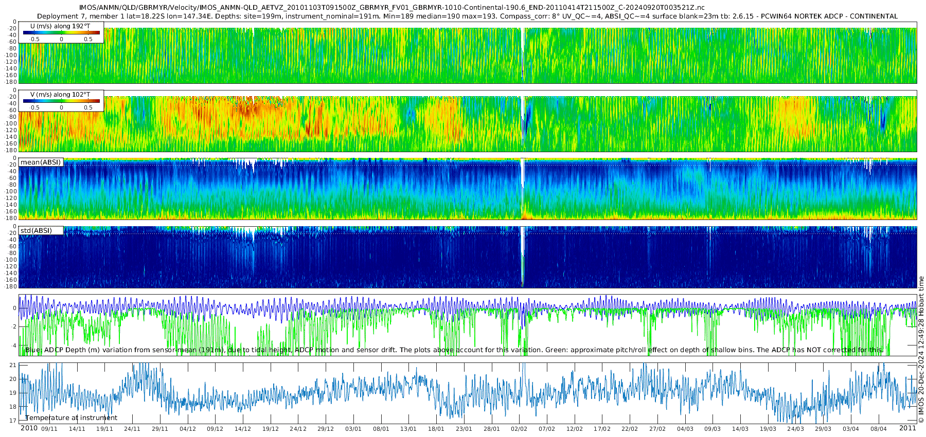
Task: Click the 'Blue: ADCP Depth (m) variation' caption
Action: 454,350
